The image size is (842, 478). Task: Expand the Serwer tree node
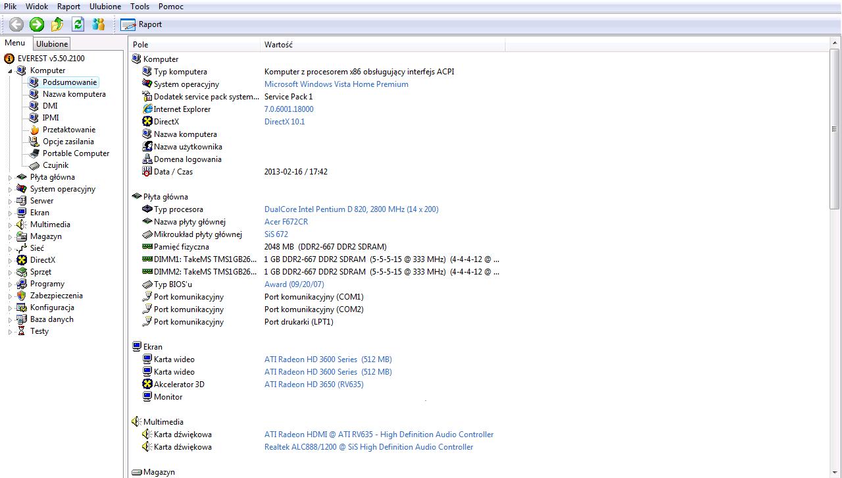tap(10, 201)
